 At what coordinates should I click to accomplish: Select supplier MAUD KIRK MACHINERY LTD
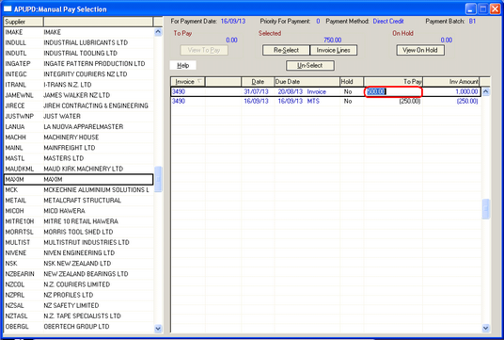78,169
